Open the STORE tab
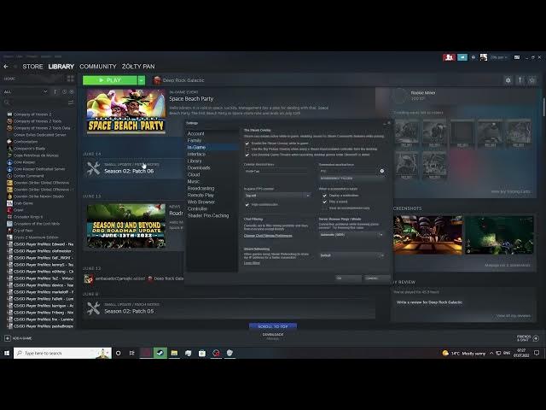The image size is (546, 410). (x=32, y=67)
